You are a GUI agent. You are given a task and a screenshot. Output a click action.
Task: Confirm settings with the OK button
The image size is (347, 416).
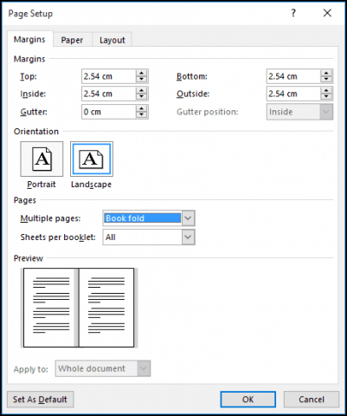tap(248, 400)
